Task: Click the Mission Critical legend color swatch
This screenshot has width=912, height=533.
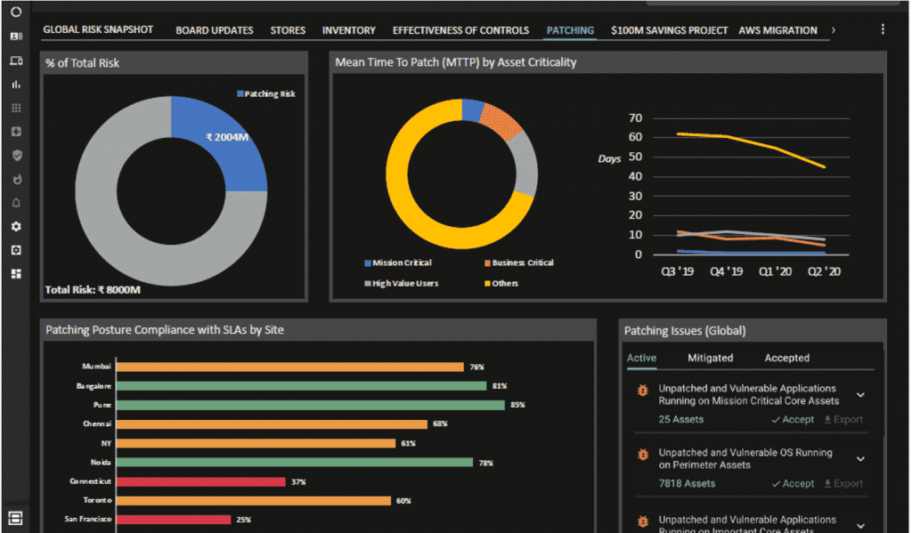Action: (x=368, y=263)
